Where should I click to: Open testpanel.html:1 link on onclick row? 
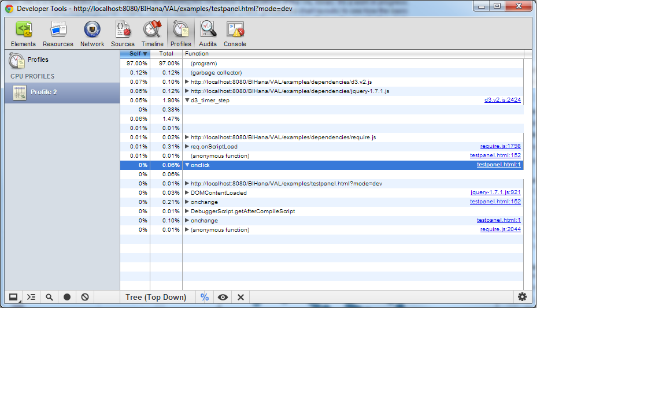(499, 165)
